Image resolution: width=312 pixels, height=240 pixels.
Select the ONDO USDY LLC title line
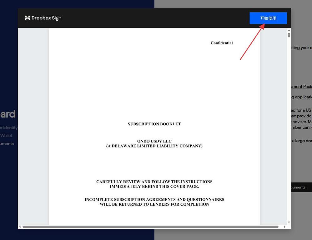pyautogui.click(x=154, y=141)
